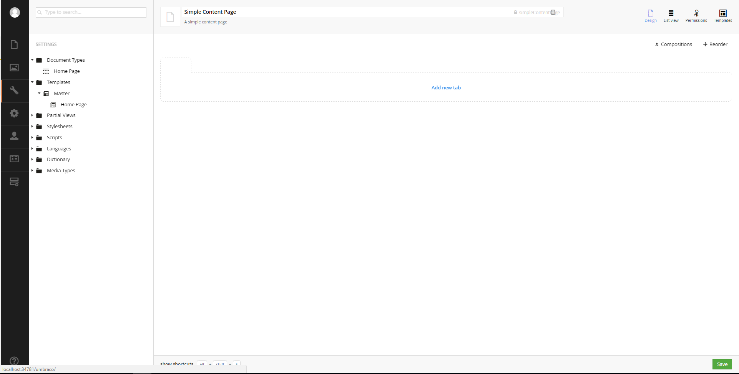Viewport: 739px width, 374px height.
Task: Select the Home Page template under Master
Action: point(74,105)
